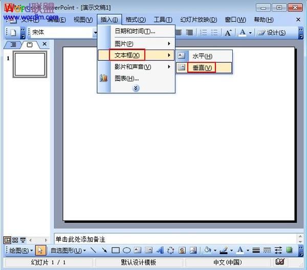
Task: Toggle center text alignment
Action: (x=178, y=33)
